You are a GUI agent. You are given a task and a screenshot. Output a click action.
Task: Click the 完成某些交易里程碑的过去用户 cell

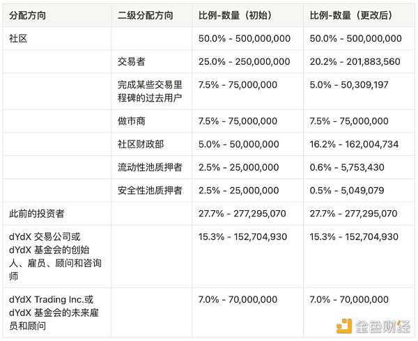150,90
